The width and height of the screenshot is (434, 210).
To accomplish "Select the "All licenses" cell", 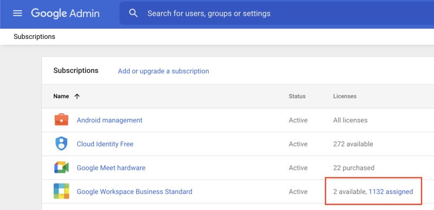I will click(350, 120).
